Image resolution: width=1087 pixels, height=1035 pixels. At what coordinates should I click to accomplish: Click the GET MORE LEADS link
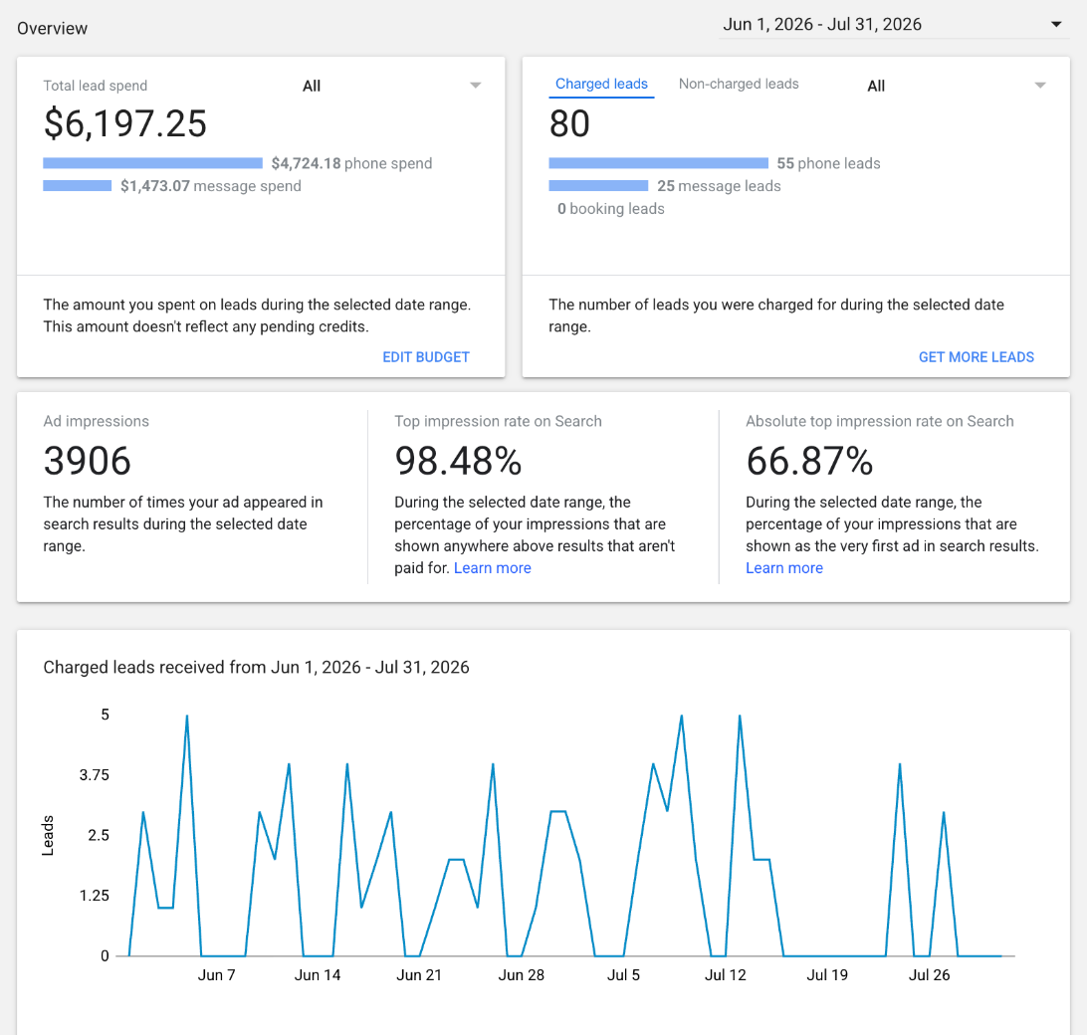click(x=977, y=357)
